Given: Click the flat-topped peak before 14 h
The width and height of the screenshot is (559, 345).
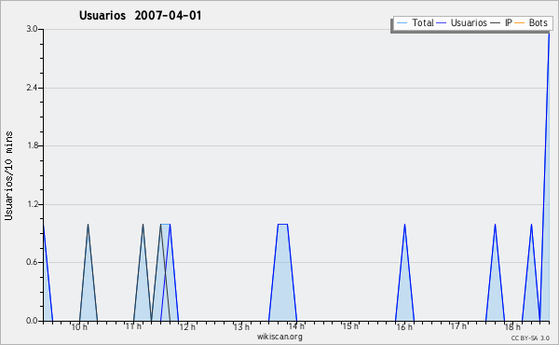Looking at the screenshot, I should 282,272.
